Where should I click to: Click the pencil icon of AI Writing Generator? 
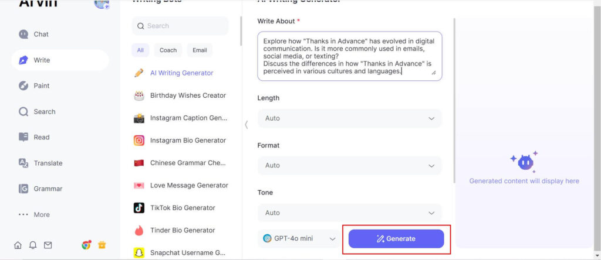pos(139,73)
